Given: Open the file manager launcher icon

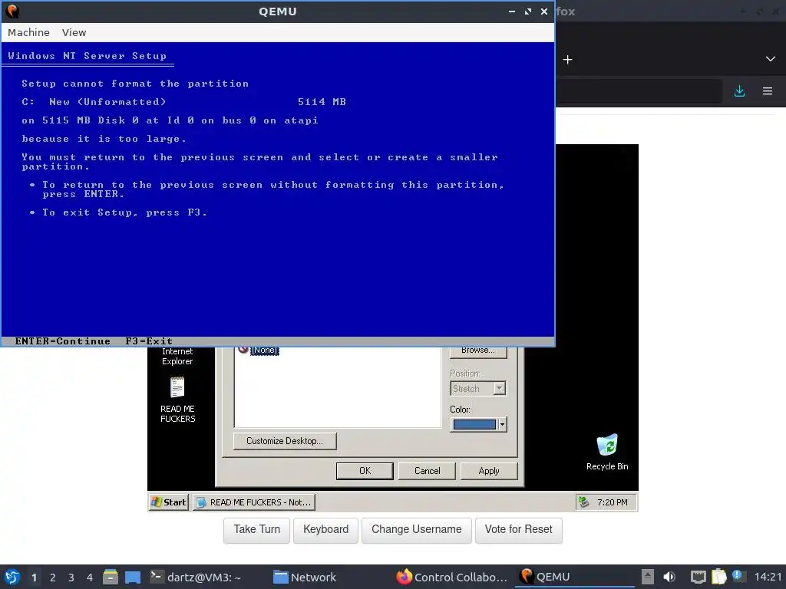Looking at the screenshot, I should tap(111, 577).
